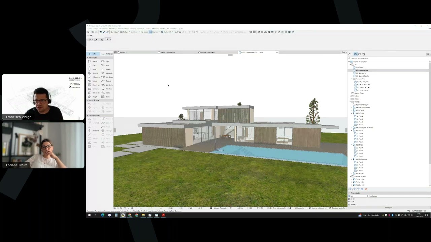
Task: Click the Elemento tool in Documentação
Action: pyautogui.click(x=94, y=130)
